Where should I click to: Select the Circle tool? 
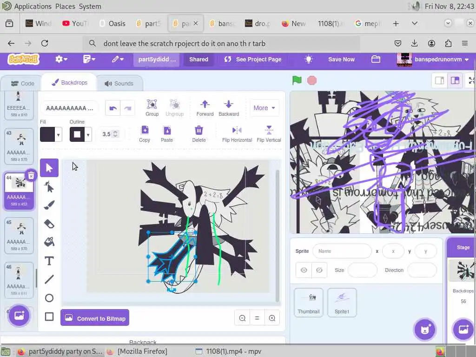click(49, 298)
